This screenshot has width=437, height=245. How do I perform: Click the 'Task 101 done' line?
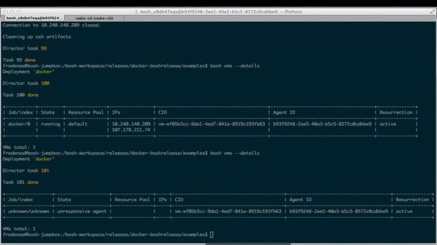coord(20,182)
